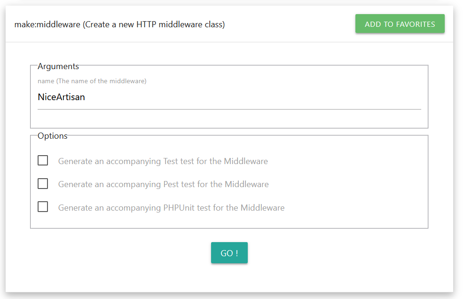The image size is (464, 299).
Task: Check the PHPUnit test option box
Action: click(x=43, y=207)
